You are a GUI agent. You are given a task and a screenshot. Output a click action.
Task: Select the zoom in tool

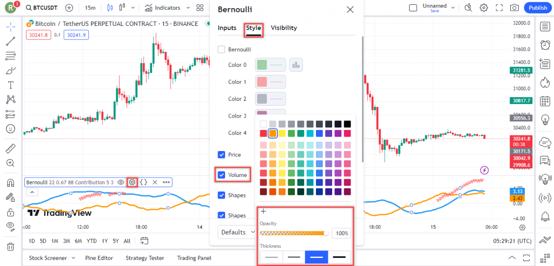(x=11, y=163)
